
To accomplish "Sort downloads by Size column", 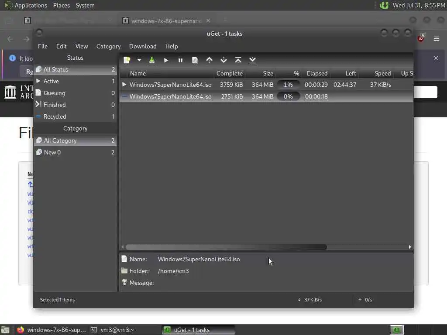I will pyautogui.click(x=261, y=73).
